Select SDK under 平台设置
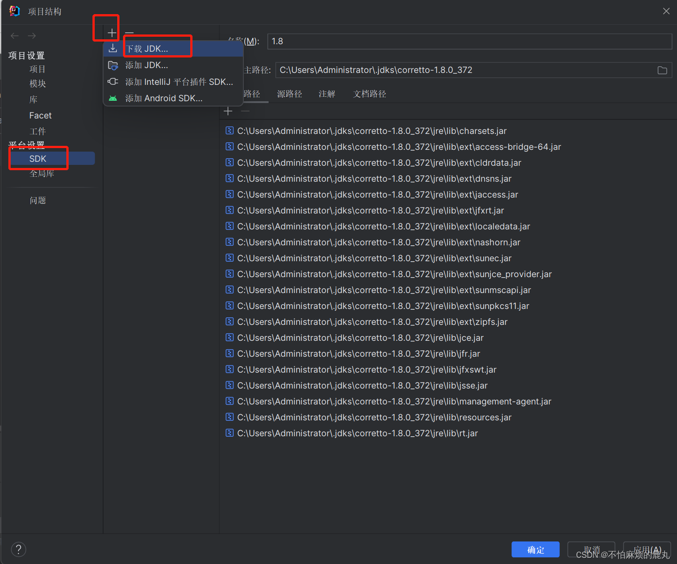The width and height of the screenshot is (677, 564). click(x=52, y=159)
